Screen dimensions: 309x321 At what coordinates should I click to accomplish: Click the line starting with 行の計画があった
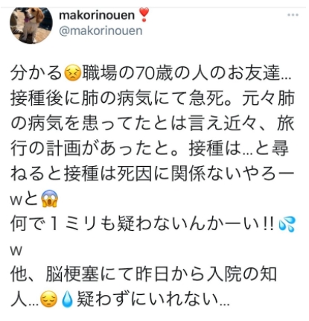tap(150, 148)
